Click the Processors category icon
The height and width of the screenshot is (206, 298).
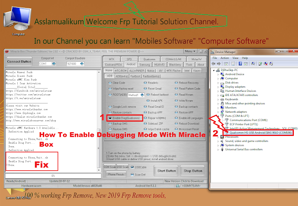(222, 137)
